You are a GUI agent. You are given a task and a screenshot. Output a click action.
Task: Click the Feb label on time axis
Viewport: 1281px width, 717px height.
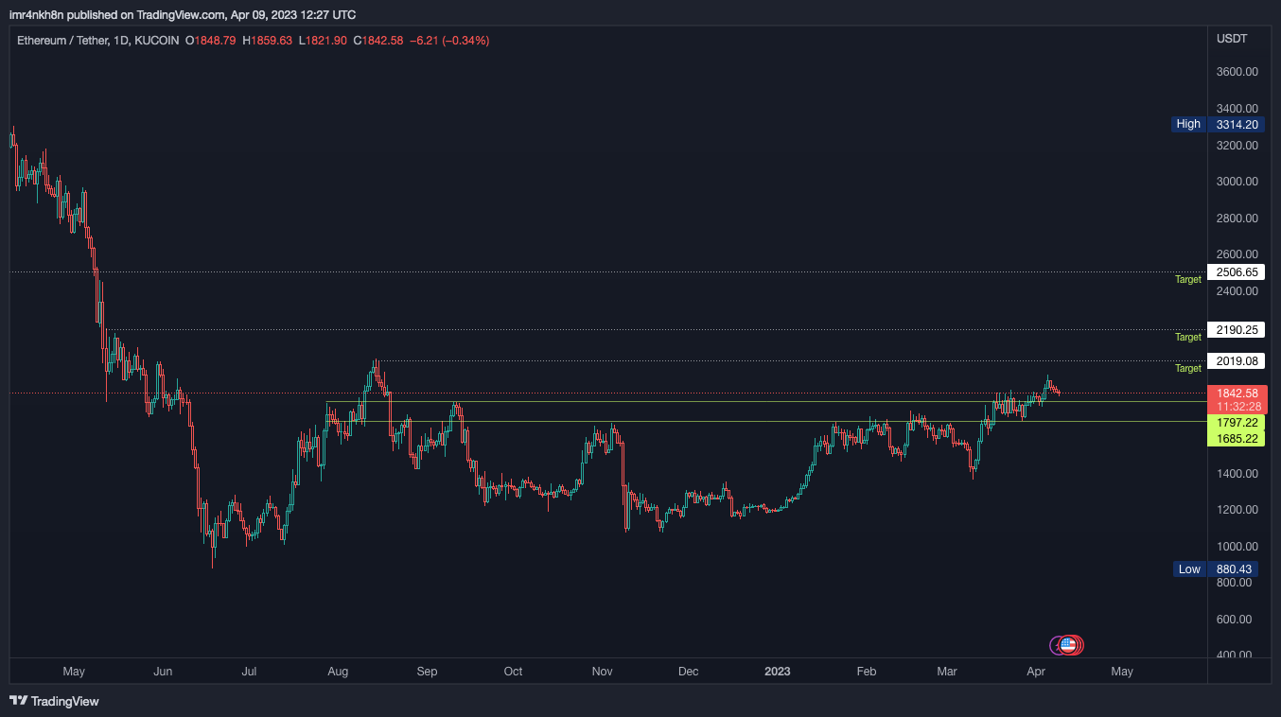[866, 672]
